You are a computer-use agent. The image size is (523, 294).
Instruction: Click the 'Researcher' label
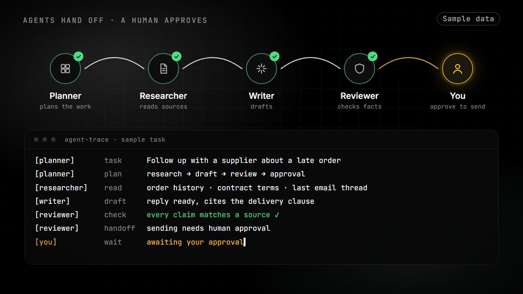tap(163, 96)
